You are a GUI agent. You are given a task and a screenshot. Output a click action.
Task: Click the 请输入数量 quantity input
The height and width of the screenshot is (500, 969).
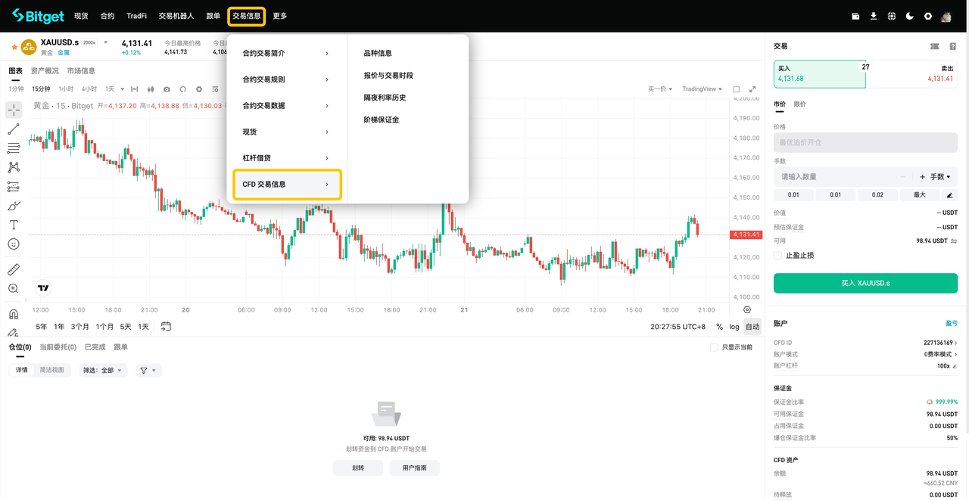[836, 177]
